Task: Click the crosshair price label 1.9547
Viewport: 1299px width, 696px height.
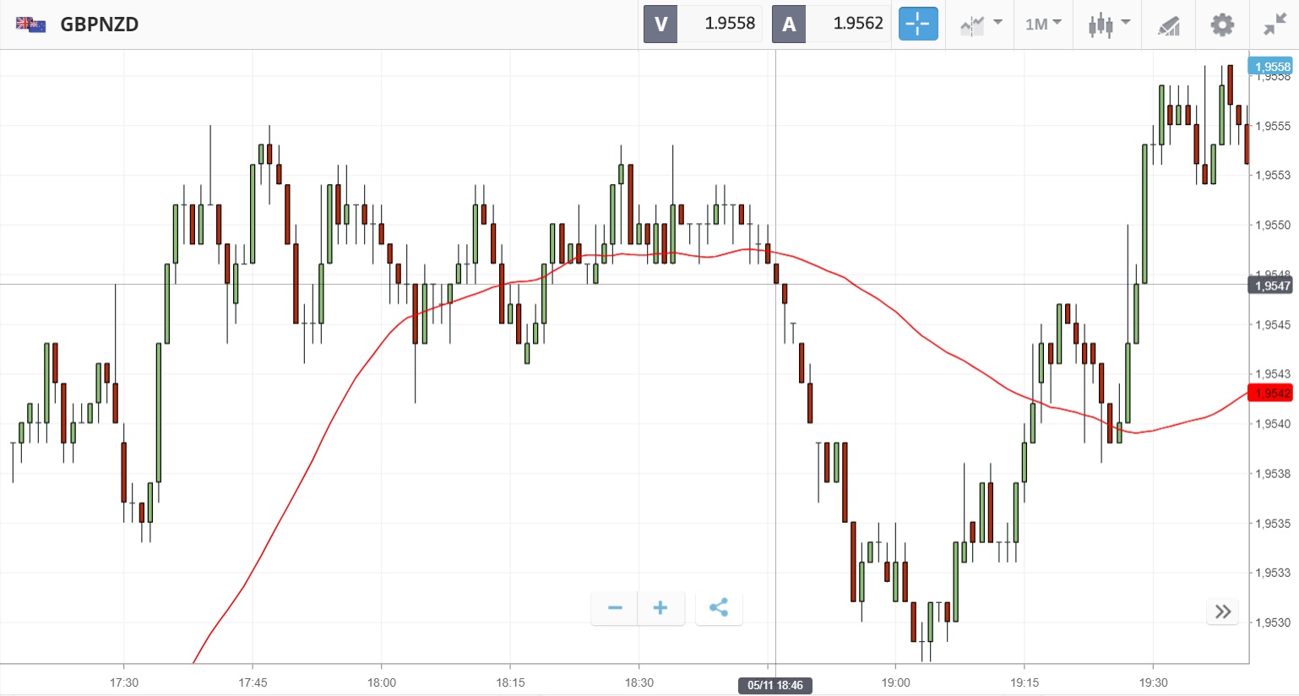Action: click(x=1272, y=285)
